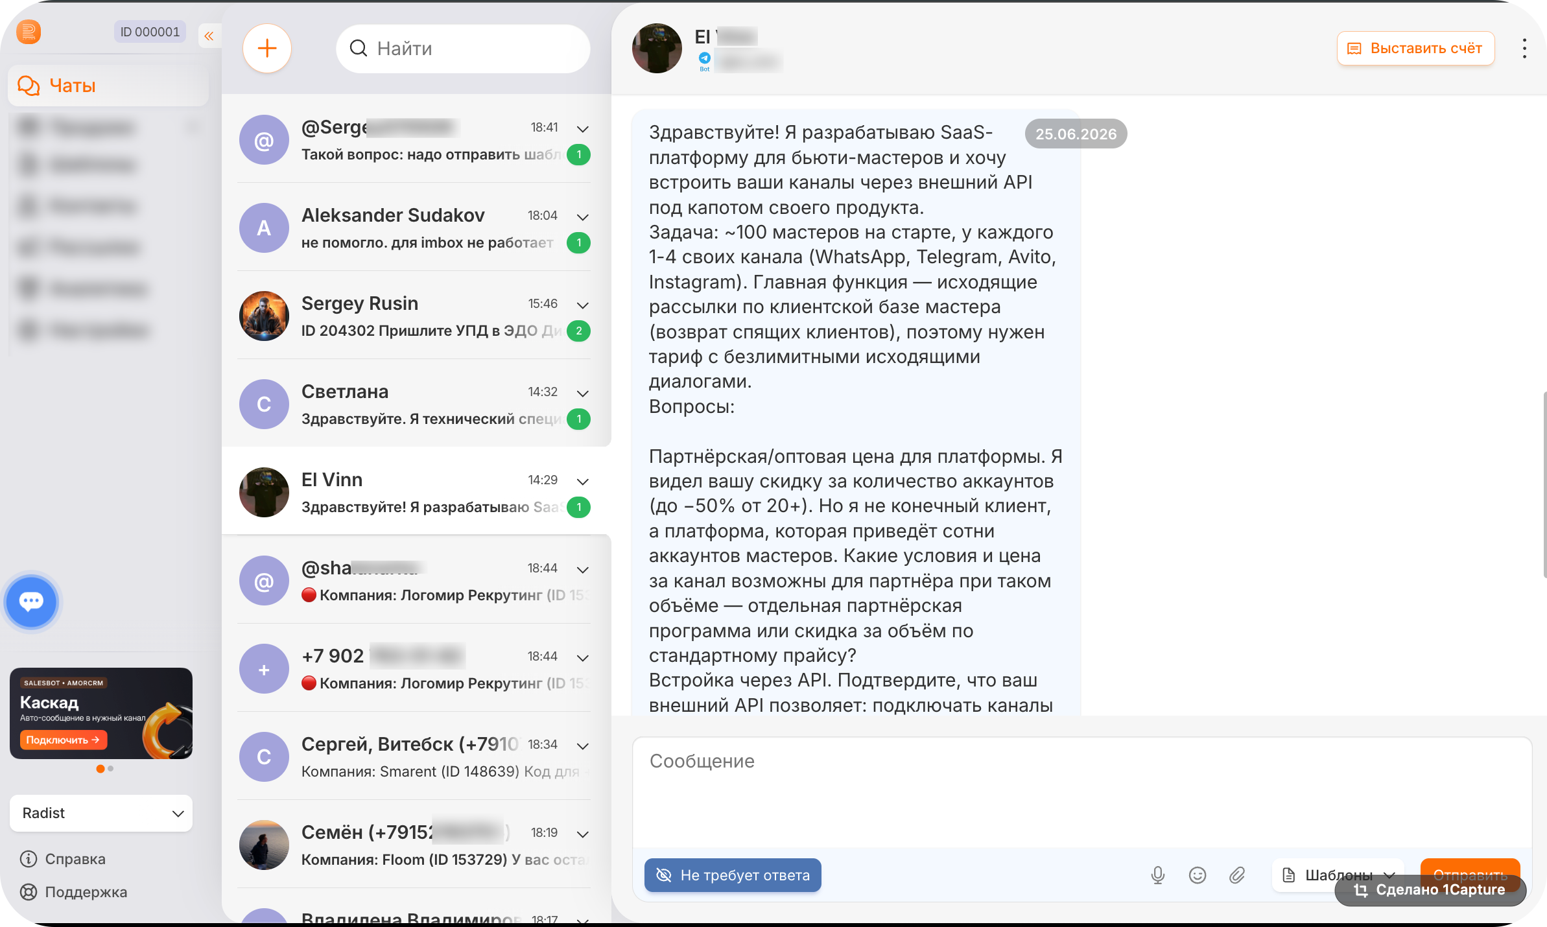The width and height of the screenshot is (1547, 927).
Task: Click Семён avatar photo
Action: [264, 845]
